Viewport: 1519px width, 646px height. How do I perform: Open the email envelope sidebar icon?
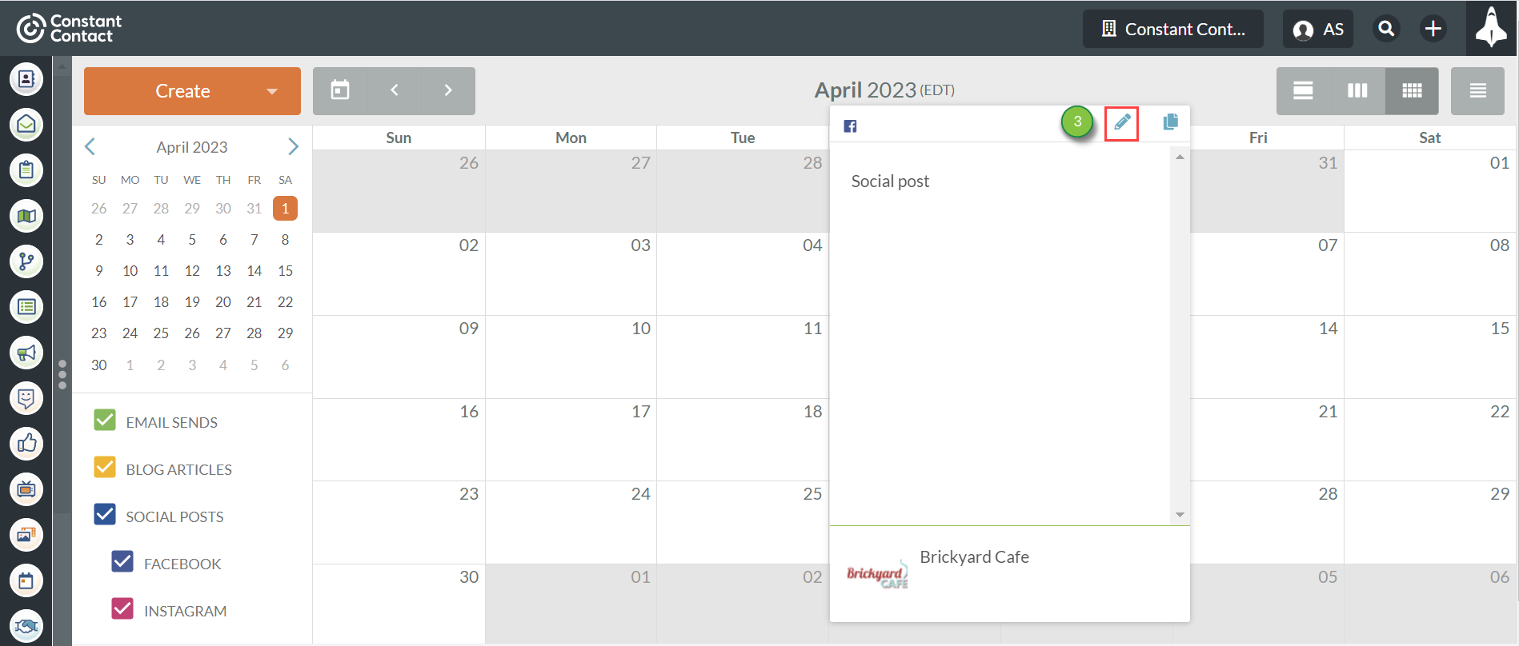click(x=26, y=125)
